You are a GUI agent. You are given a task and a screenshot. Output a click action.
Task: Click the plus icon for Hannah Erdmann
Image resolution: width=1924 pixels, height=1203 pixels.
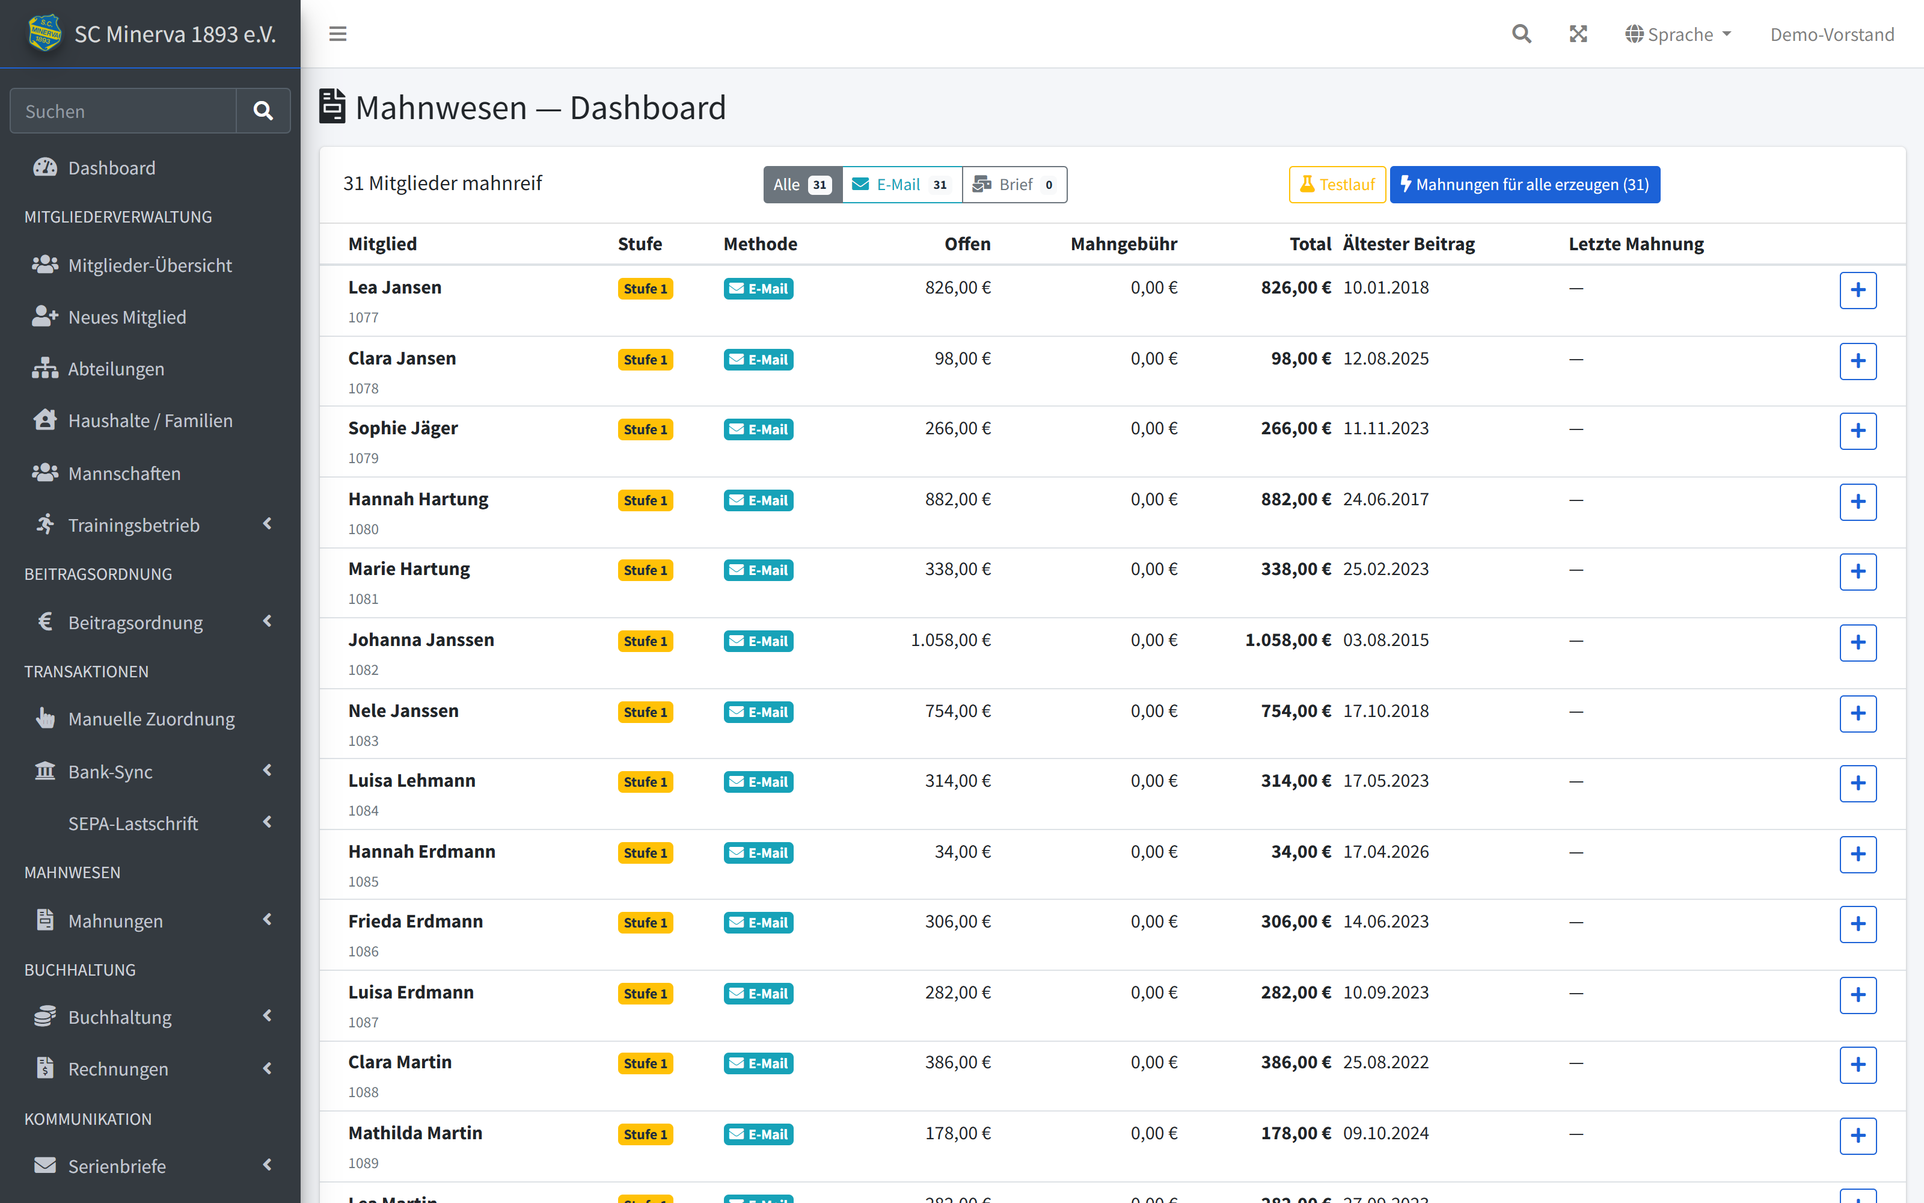1857,854
